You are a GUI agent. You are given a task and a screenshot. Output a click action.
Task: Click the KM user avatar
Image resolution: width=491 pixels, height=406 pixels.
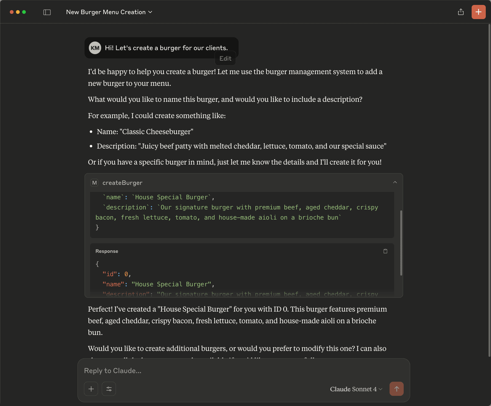click(x=95, y=48)
